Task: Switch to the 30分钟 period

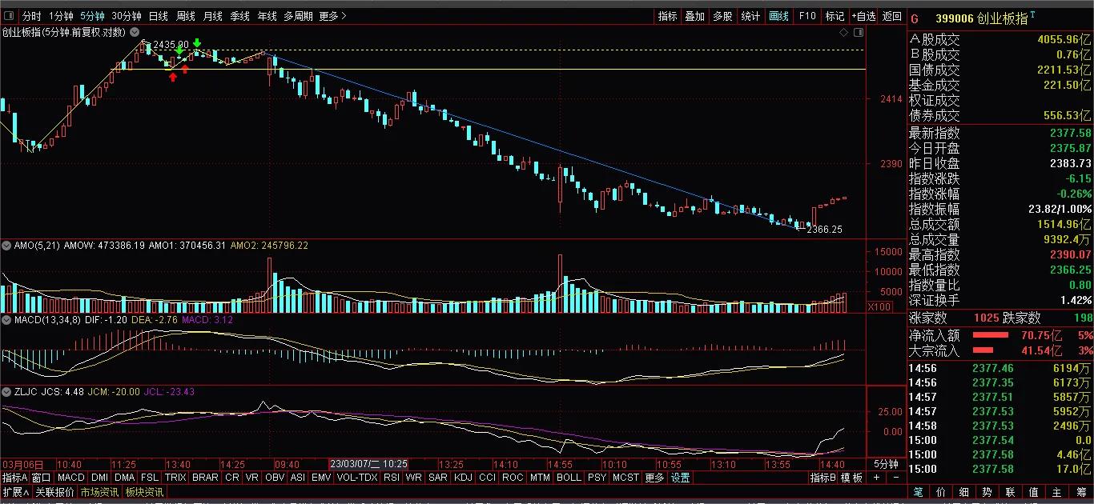Action: [x=127, y=16]
